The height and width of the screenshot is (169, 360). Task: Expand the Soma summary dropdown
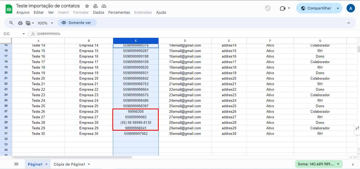pos(338,164)
